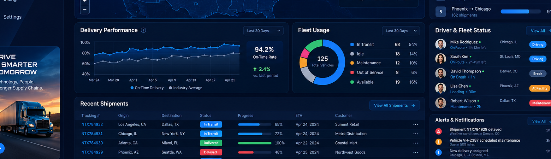
Task: Click Robert Wilson's avatar photo
Action: click(x=440, y=103)
